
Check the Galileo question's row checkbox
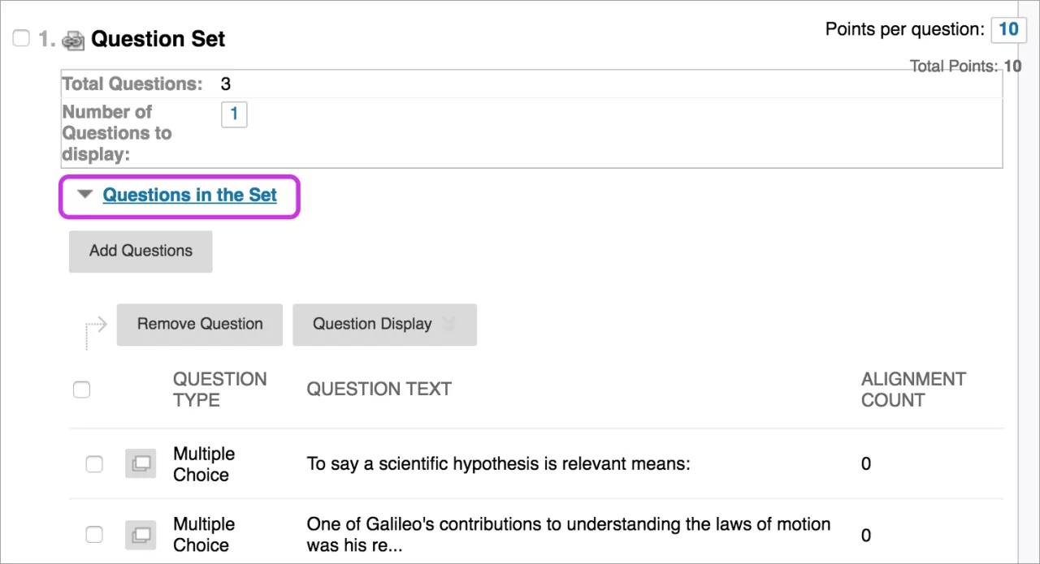94,534
